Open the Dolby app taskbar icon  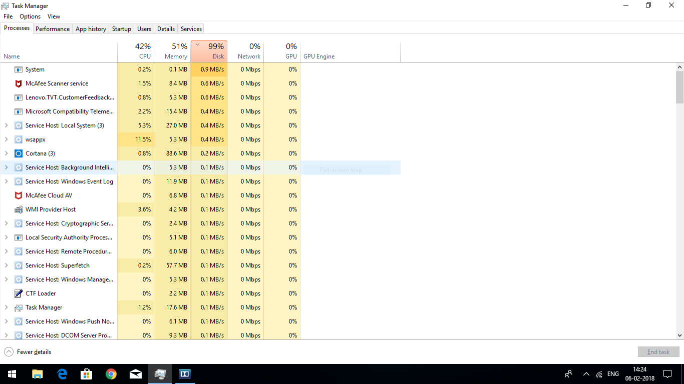(x=185, y=373)
